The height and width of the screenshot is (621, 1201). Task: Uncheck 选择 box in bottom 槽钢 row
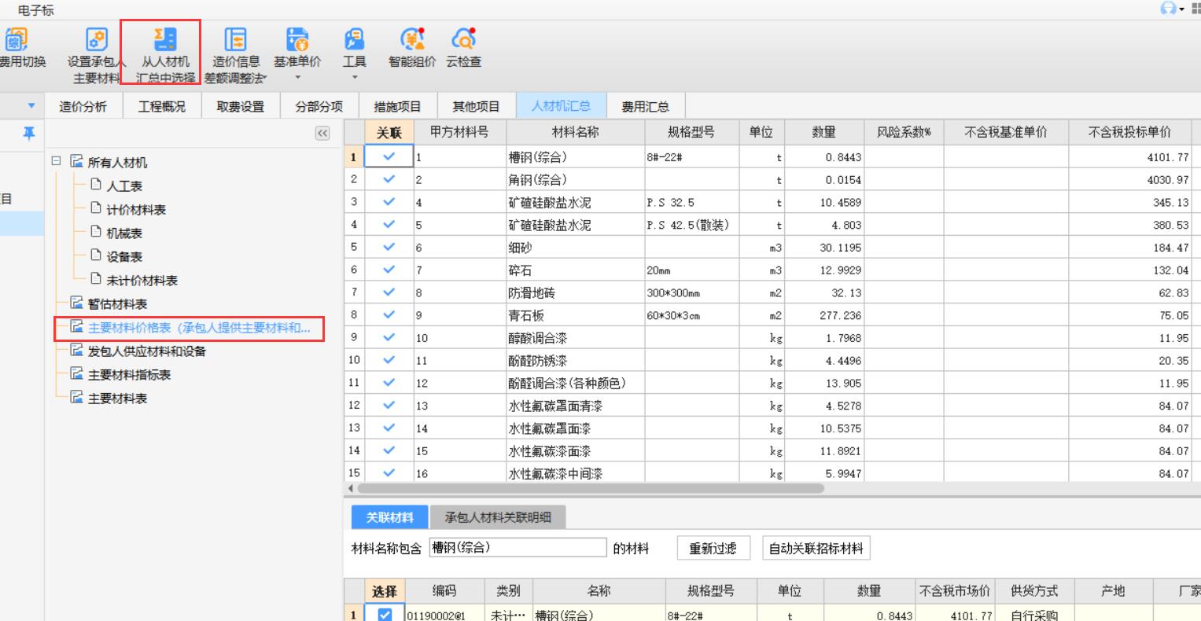tap(385, 615)
